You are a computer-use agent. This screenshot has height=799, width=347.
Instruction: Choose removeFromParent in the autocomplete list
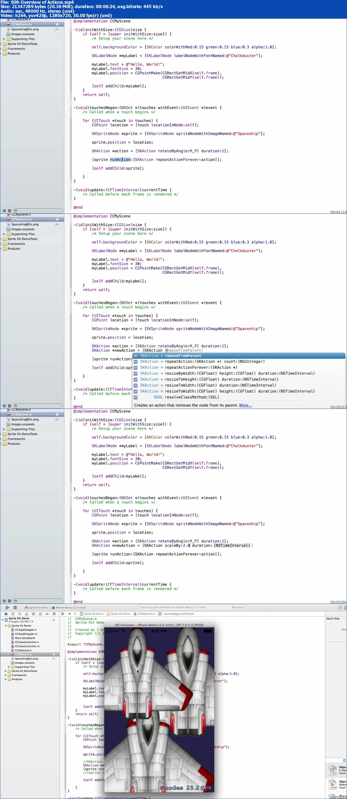239,356
